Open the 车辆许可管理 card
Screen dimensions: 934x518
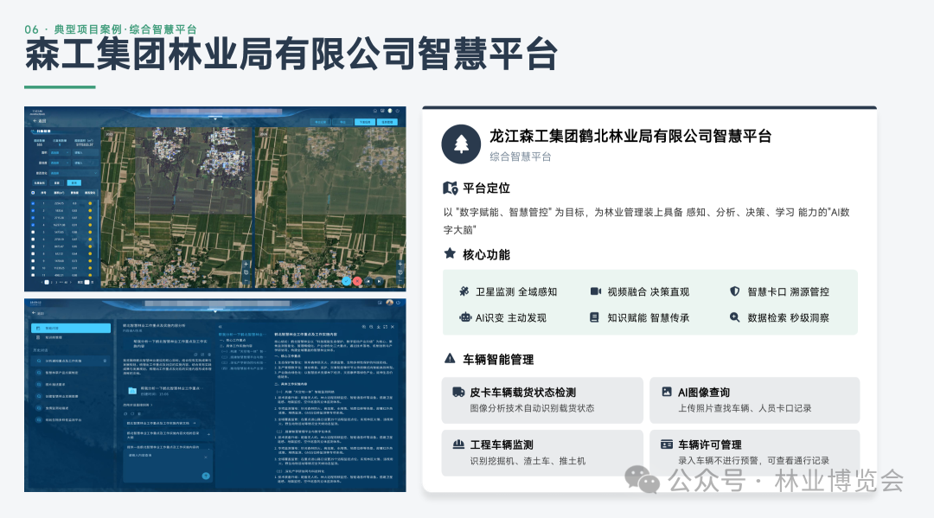[x=755, y=452]
